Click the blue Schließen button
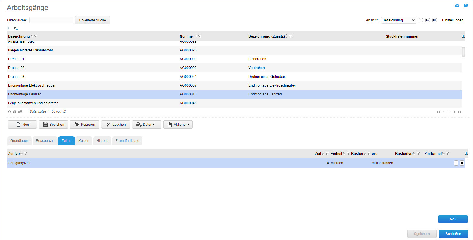This screenshot has width=473, height=240. [x=453, y=234]
